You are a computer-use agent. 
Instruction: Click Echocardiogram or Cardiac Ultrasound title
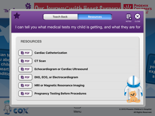pyautogui.click(x=61, y=69)
